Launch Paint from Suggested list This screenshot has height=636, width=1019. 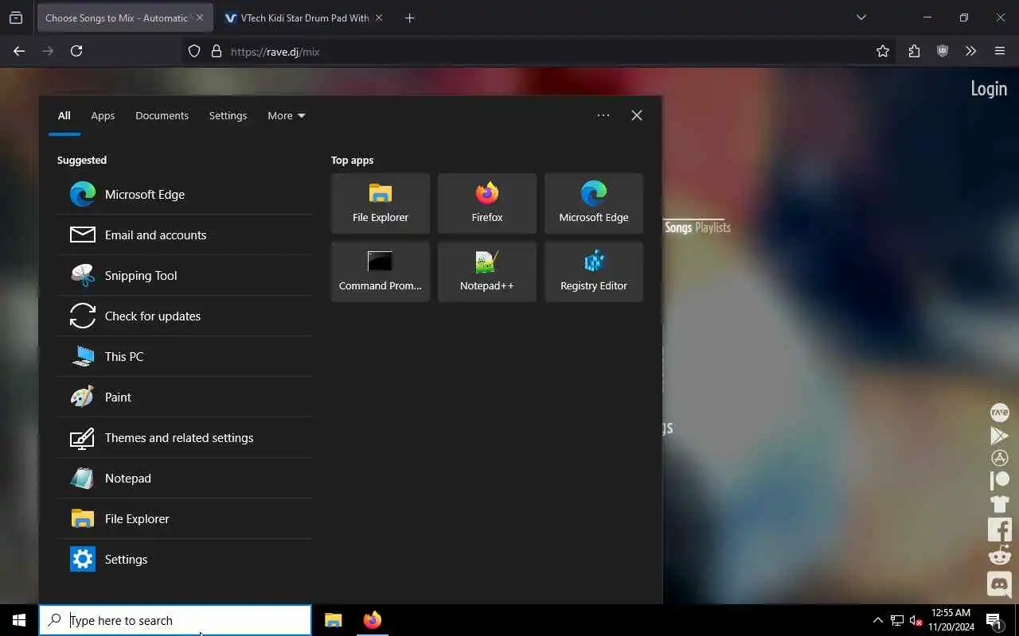click(185, 397)
